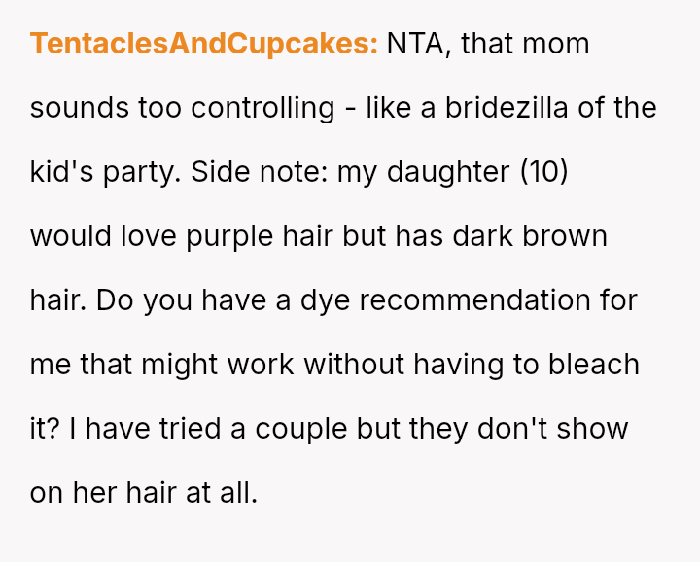Image resolution: width=700 pixels, height=562 pixels.
Task: Open the TentaclesAndCupcakes user profile link
Action: 203,44
